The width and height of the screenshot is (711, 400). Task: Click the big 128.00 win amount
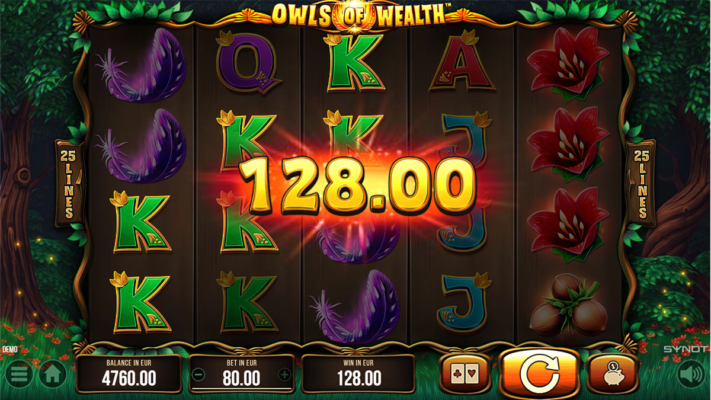358,185
